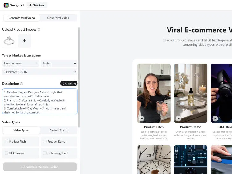Check the Unboxing / Haul checkbox
This screenshot has height=174, width=232.
coord(45,153)
